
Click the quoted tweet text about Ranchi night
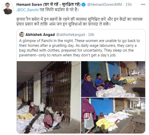[80, 48]
